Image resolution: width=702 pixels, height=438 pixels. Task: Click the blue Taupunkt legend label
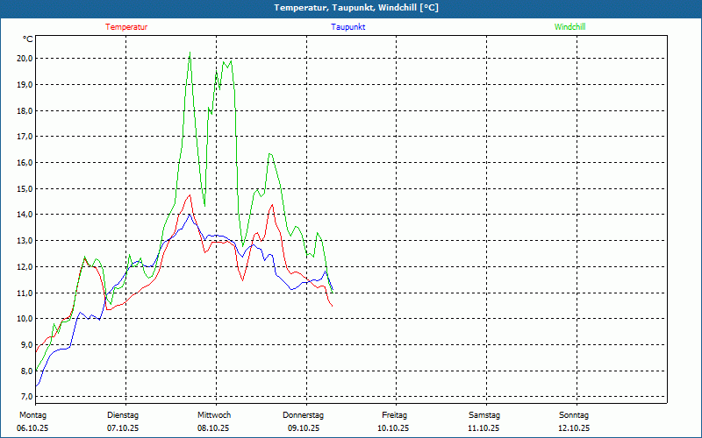coord(347,27)
